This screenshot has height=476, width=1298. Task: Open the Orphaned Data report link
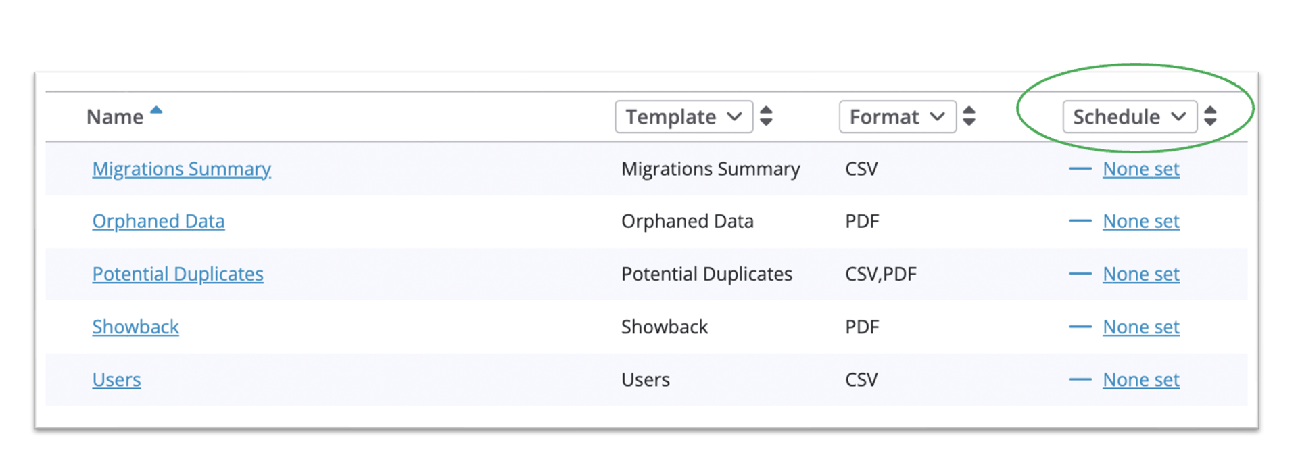(x=158, y=221)
